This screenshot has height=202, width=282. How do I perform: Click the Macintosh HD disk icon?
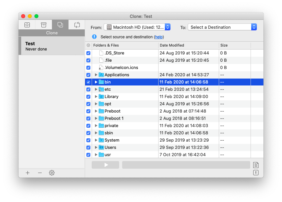(109, 27)
